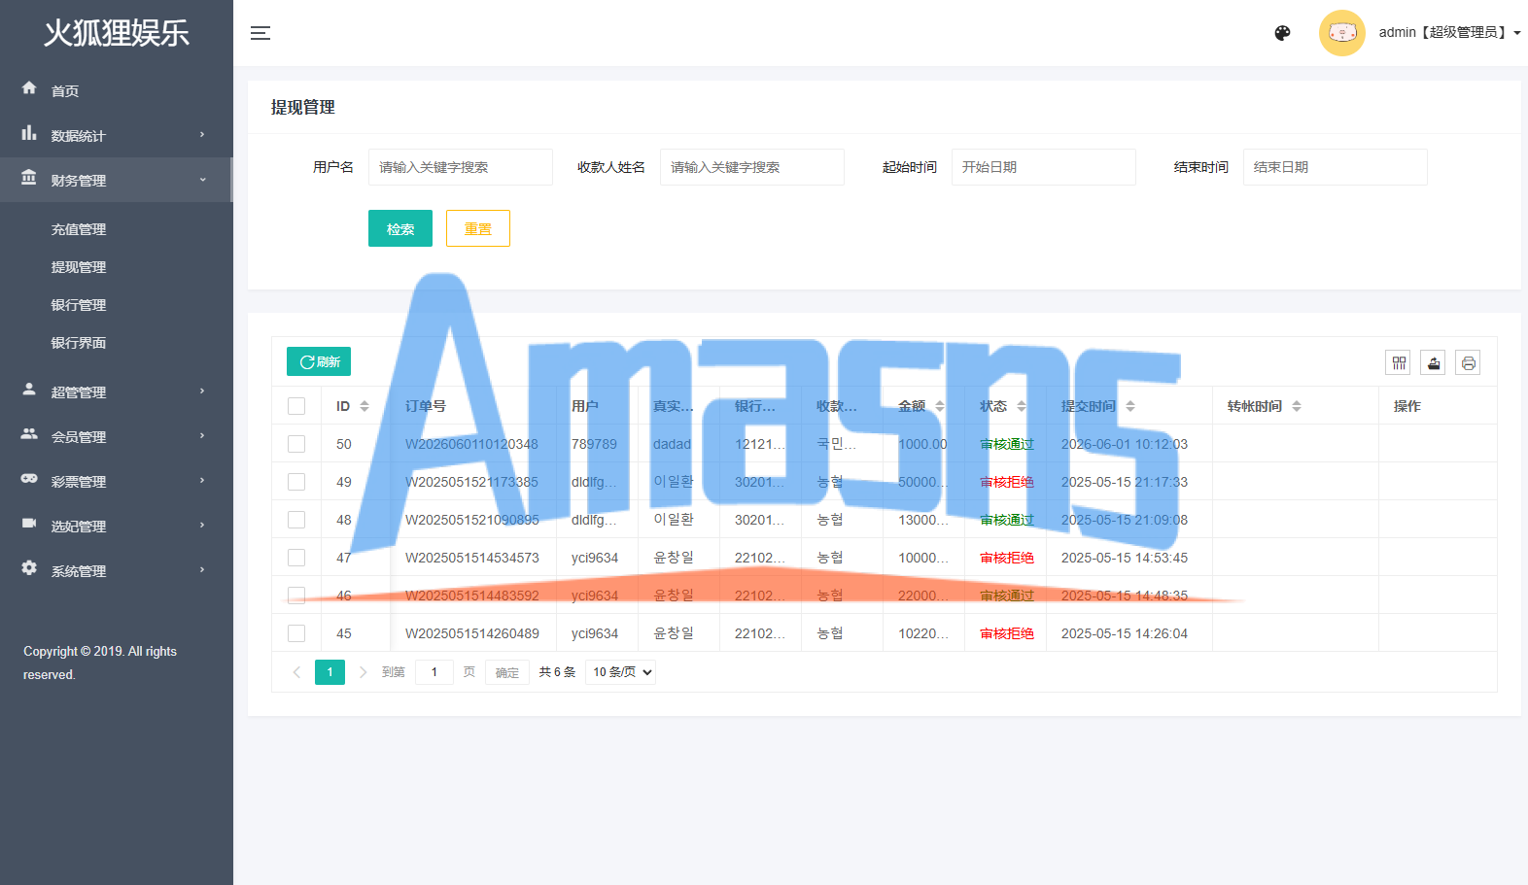Click the 检索 search button
1528x885 pixels.
[x=400, y=228]
